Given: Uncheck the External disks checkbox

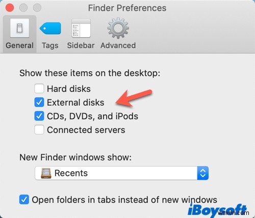Looking at the screenshot, I should 39,102.
